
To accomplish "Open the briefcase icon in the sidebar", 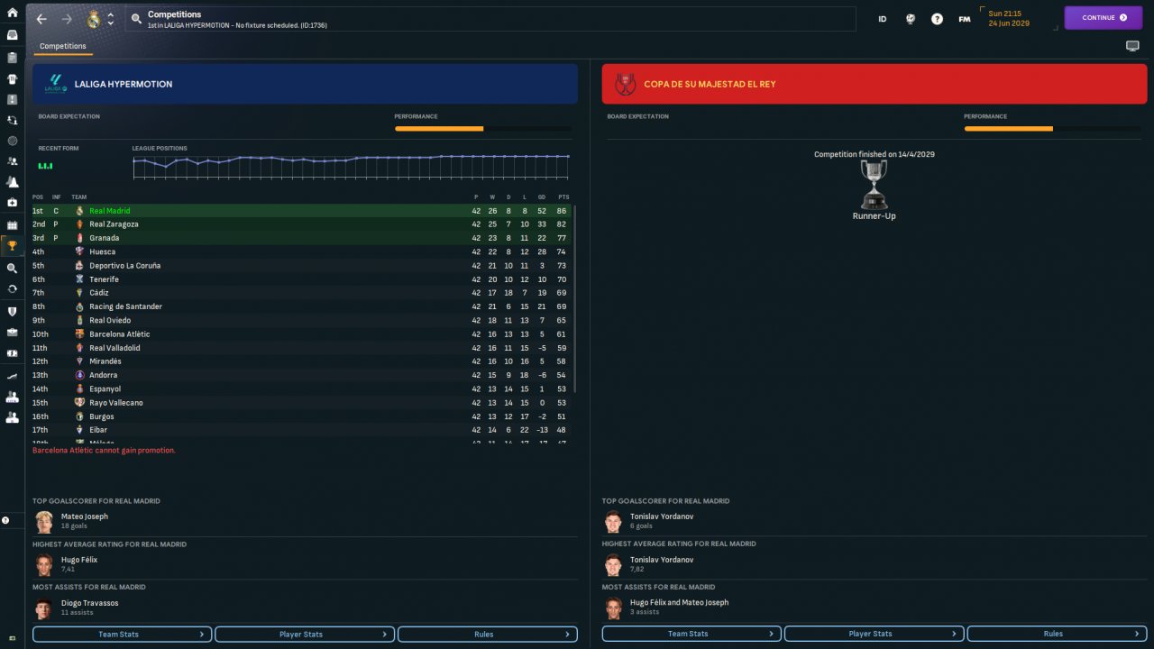I will coord(13,332).
